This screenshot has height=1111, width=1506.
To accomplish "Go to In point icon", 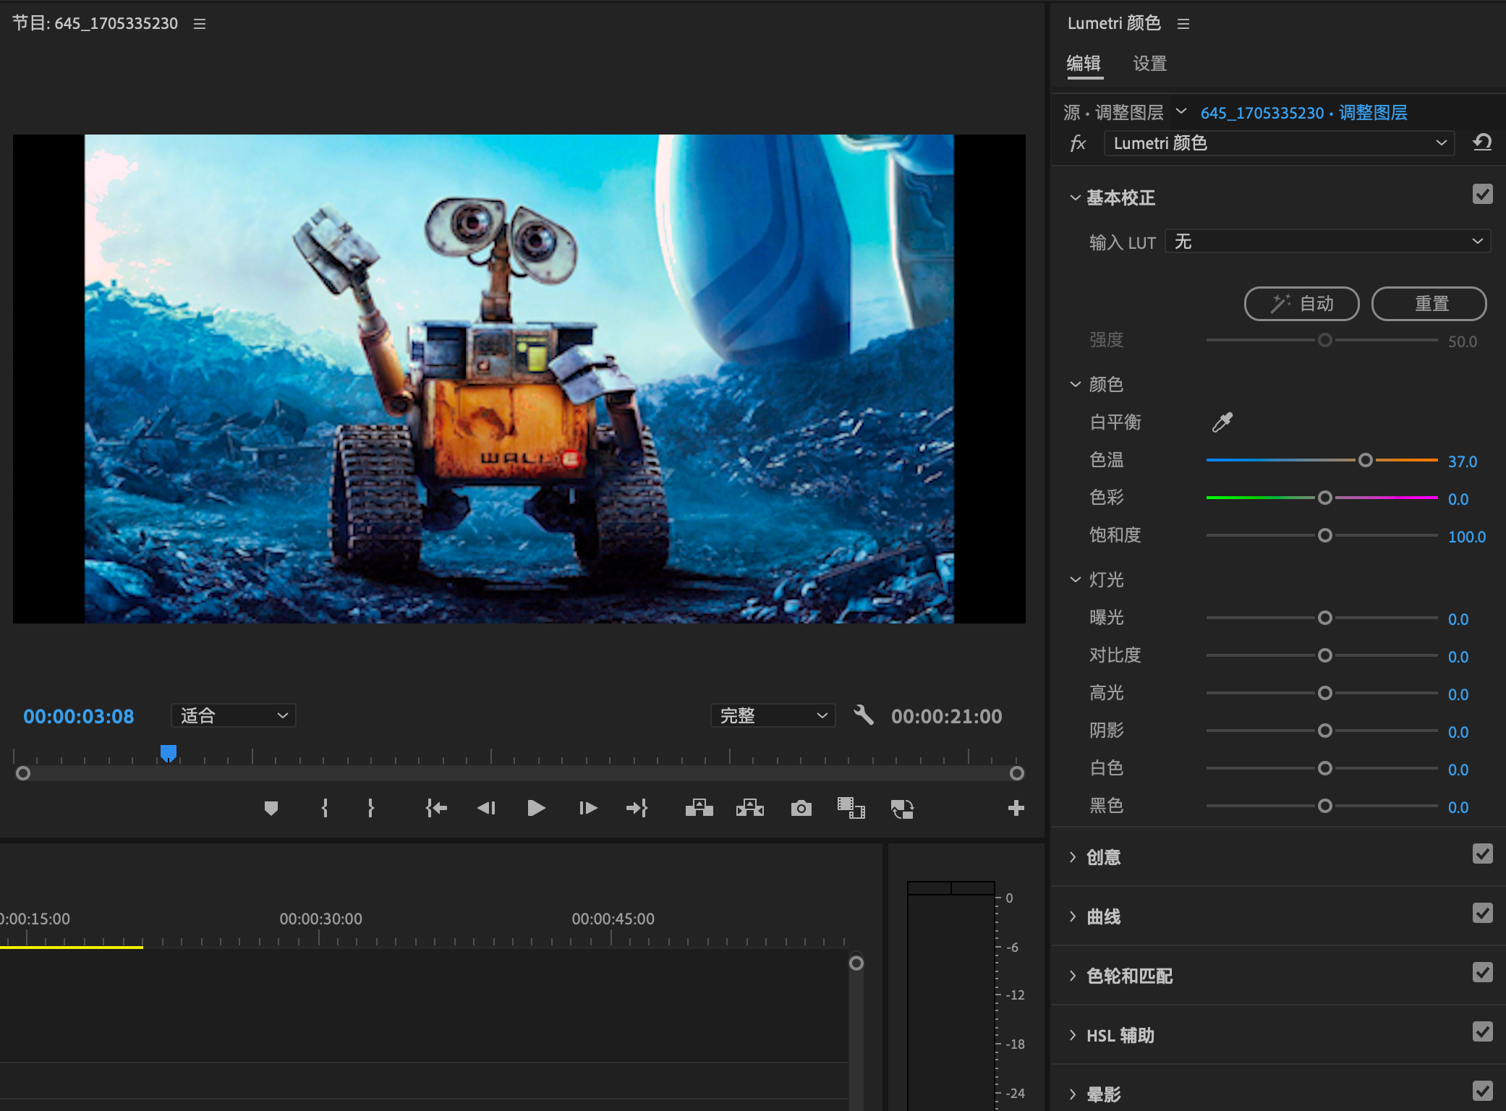I will pyautogui.click(x=436, y=808).
